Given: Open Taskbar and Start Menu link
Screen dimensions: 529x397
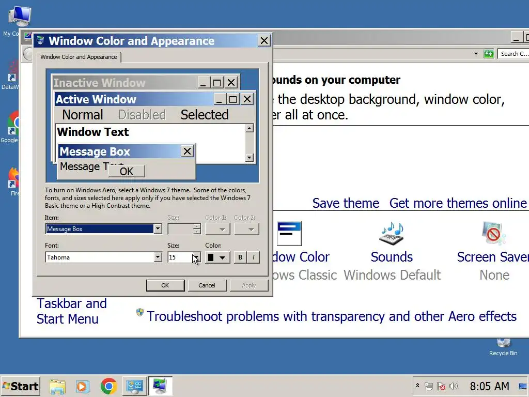Looking at the screenshot, I should [x=71, y=311].
